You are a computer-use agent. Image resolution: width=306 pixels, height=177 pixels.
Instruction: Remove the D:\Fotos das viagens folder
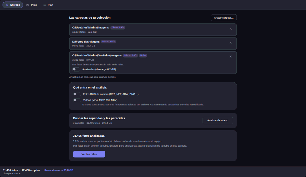230,43
